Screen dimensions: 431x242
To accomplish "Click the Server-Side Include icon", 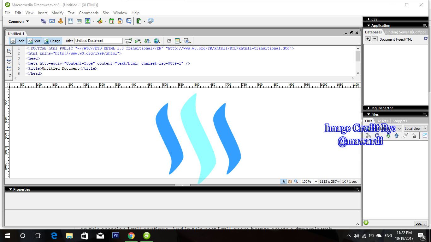I will pos(120,21).
